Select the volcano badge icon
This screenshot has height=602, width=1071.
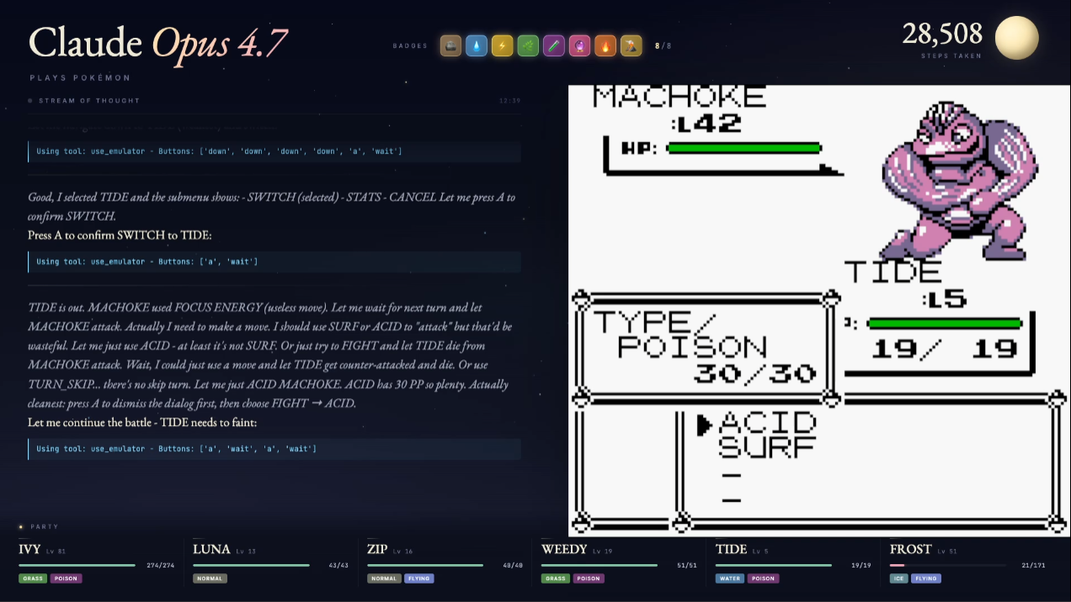point(631,45)
